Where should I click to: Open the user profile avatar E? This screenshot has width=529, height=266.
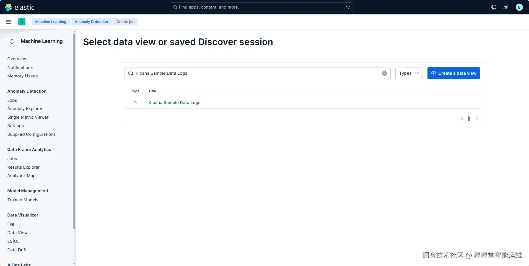[x=519, y=7]
